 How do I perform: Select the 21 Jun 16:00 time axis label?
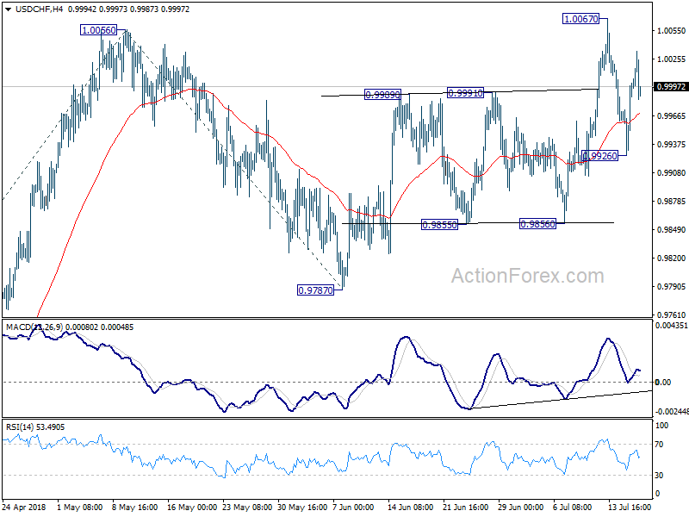(466, 508)
